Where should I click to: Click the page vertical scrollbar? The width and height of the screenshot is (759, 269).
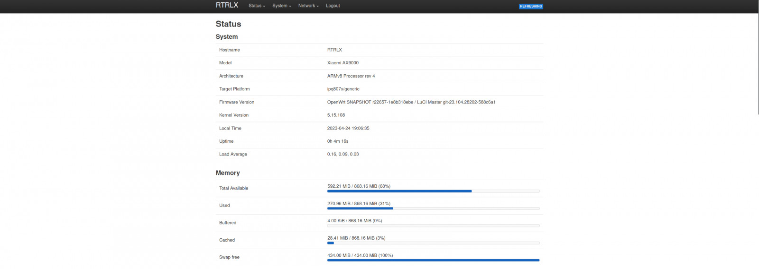[757, 61]
